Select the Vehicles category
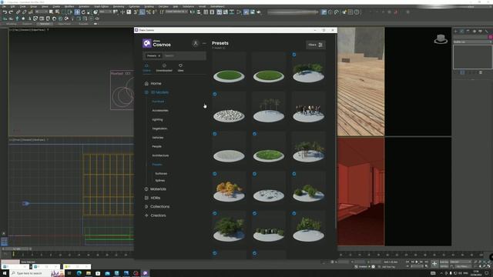 click(x=157, y=138)
